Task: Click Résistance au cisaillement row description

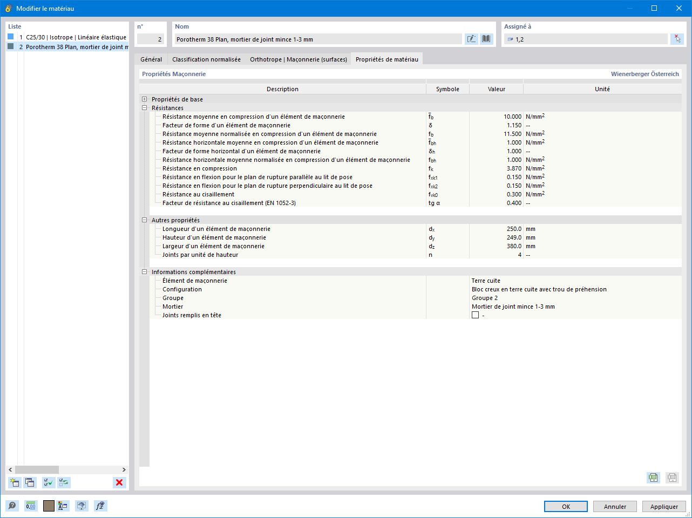Action: tap(198, 194)
